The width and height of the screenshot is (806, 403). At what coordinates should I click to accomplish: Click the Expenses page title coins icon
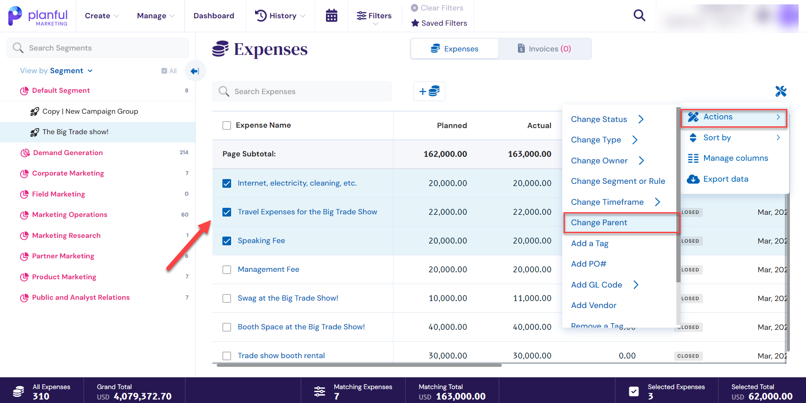pyautogui.click(x=220, y=49)
